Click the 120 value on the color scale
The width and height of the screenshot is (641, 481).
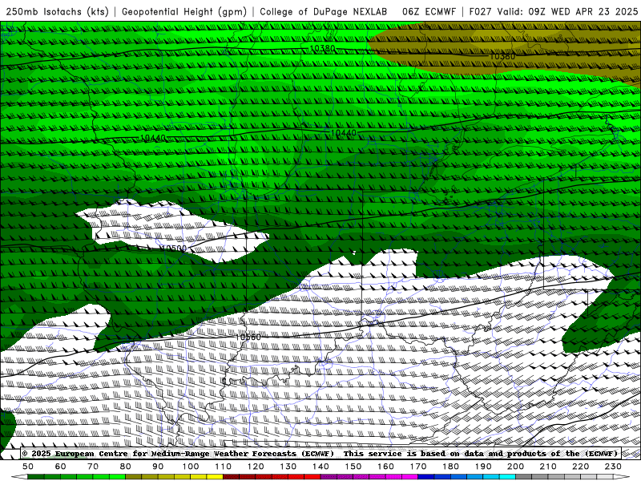[x=256, y=467]
